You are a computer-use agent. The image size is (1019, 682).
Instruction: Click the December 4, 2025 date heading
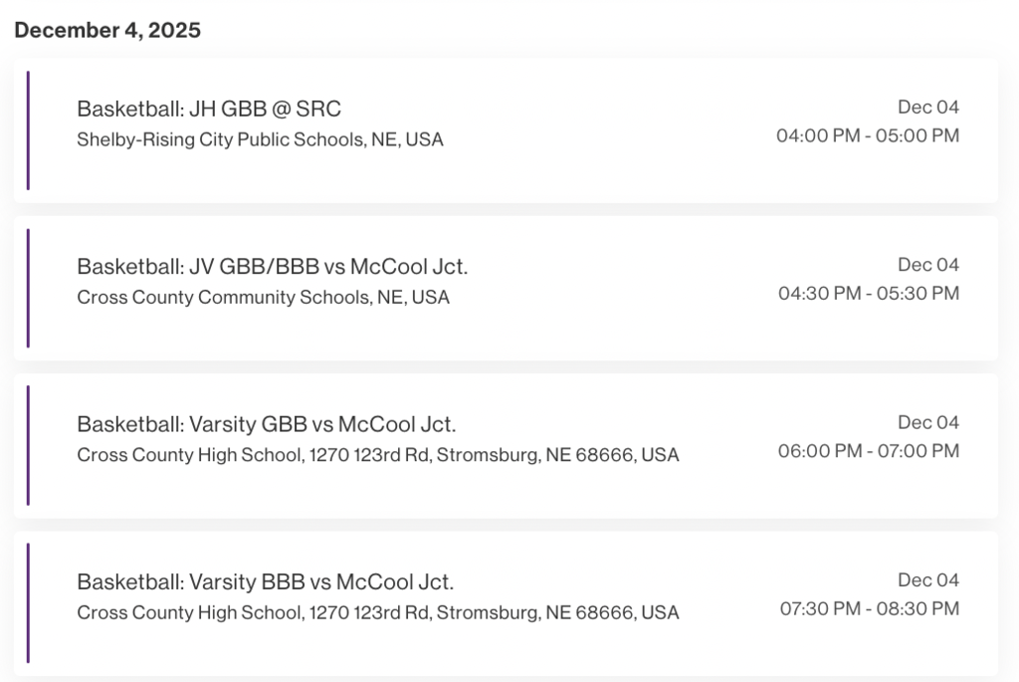click(x=107, y=30)
